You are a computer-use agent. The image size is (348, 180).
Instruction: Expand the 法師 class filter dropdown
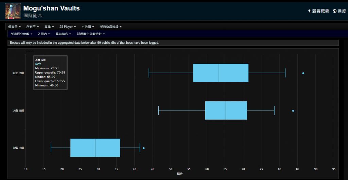[88, 26]
